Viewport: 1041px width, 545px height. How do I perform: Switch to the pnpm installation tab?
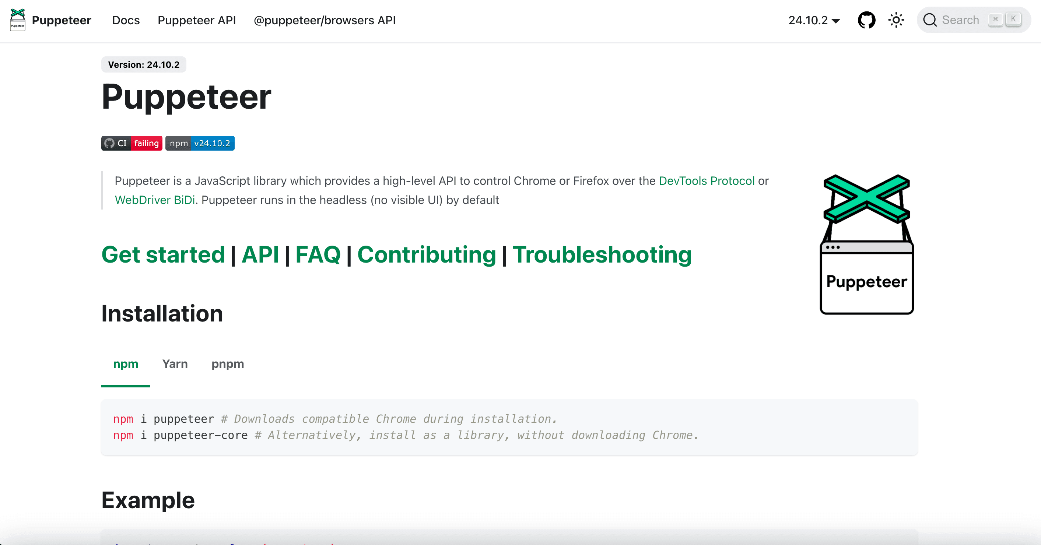click(x=228, y=365)
